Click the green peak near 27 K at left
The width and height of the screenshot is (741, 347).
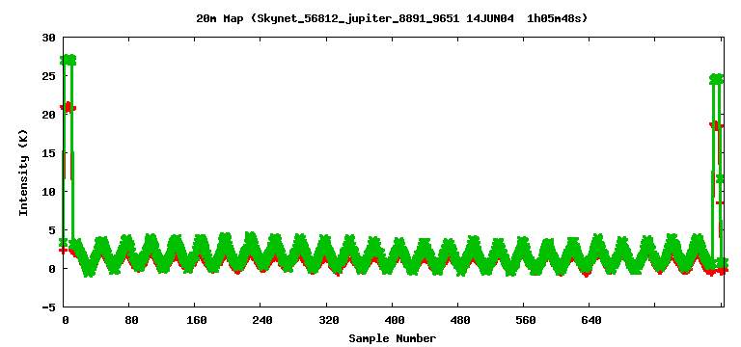click(68, 60)
